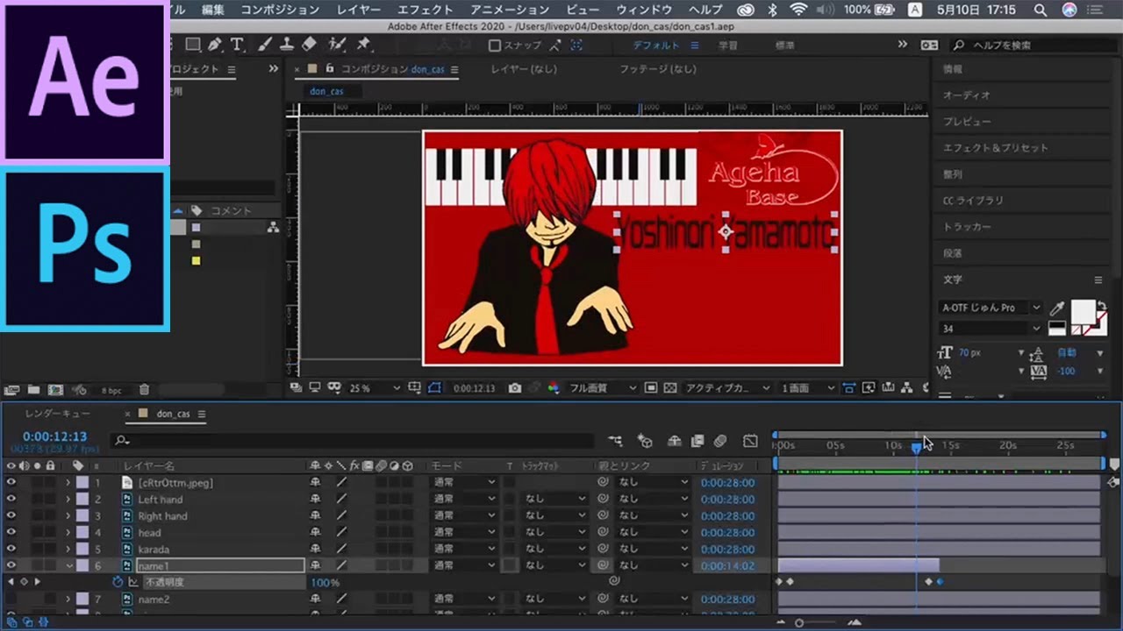
Task: Select the Type (T) tool
Action: [x=237, y=45]
